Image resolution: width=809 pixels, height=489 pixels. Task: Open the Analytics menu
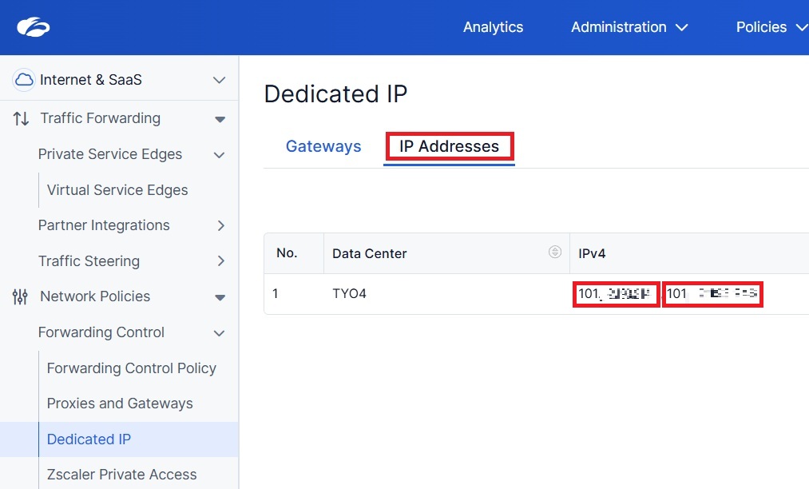coord(493,27)
